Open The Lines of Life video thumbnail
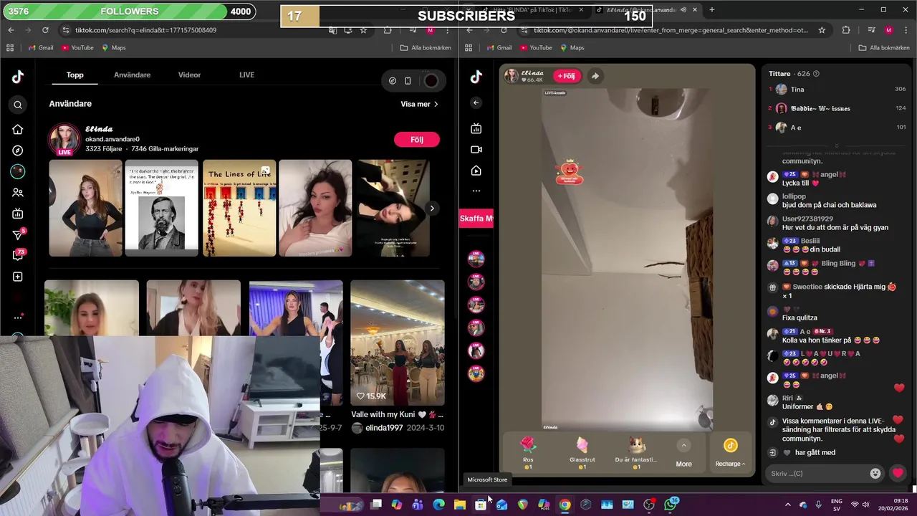This screenshot has width=917, height=516. click(239, 208)
